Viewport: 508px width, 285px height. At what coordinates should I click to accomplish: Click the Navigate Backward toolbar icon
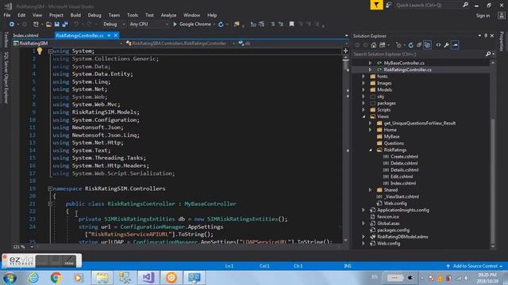(12, 25)
